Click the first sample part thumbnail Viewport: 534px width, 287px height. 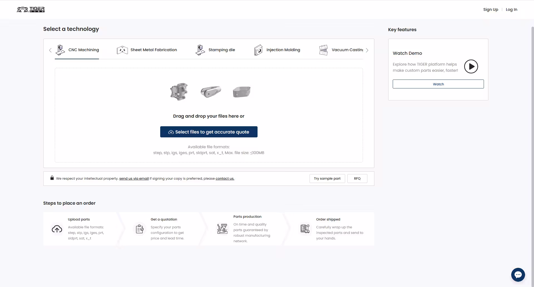(x=179, y=91)
